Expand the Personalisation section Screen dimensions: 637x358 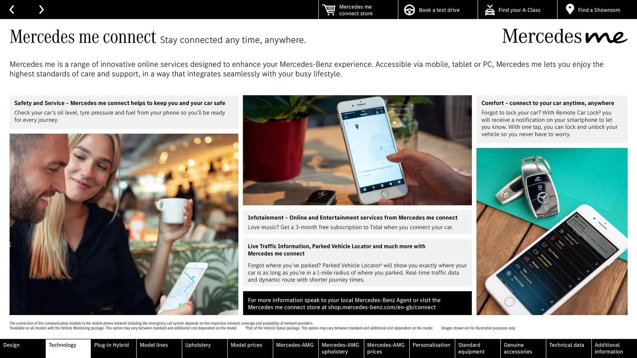click(x=431, y=348)
